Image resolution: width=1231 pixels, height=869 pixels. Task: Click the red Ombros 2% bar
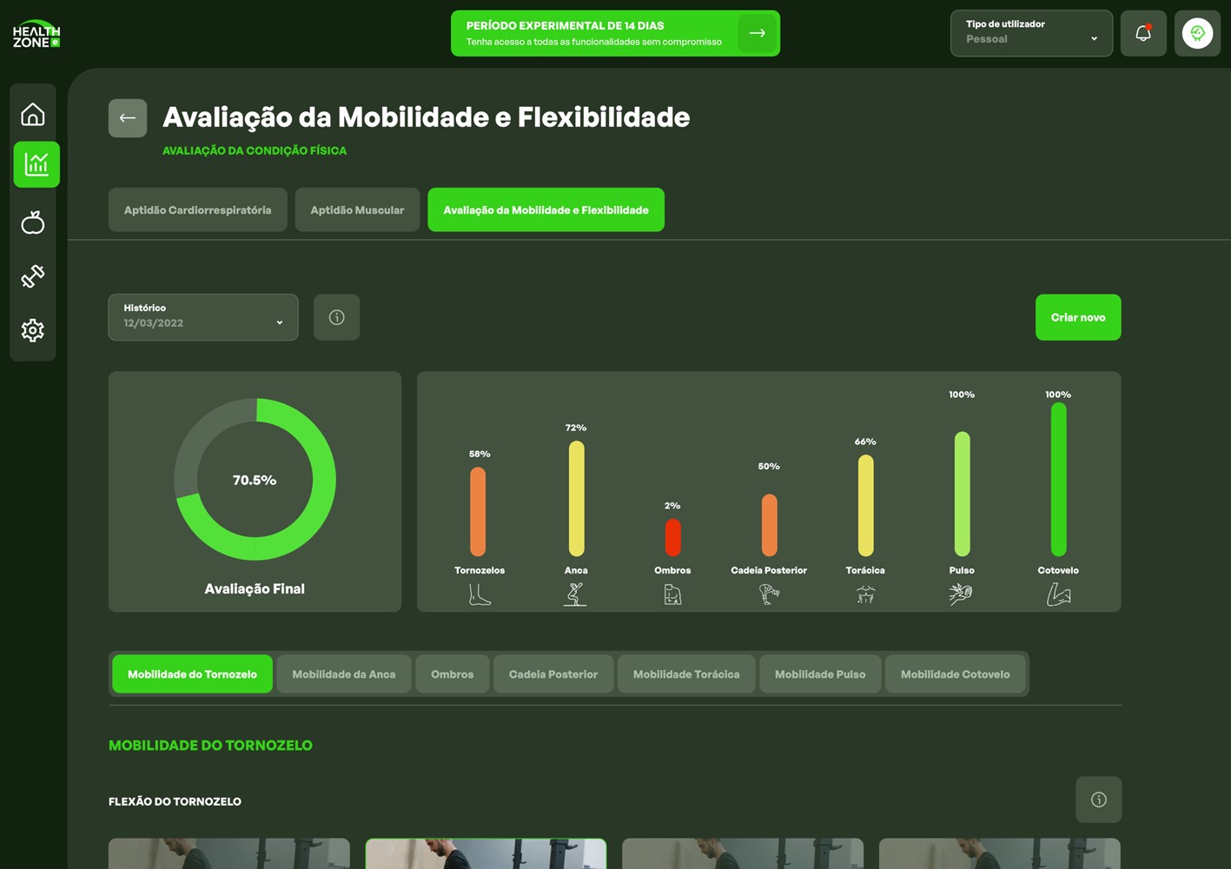click(672, 538)
